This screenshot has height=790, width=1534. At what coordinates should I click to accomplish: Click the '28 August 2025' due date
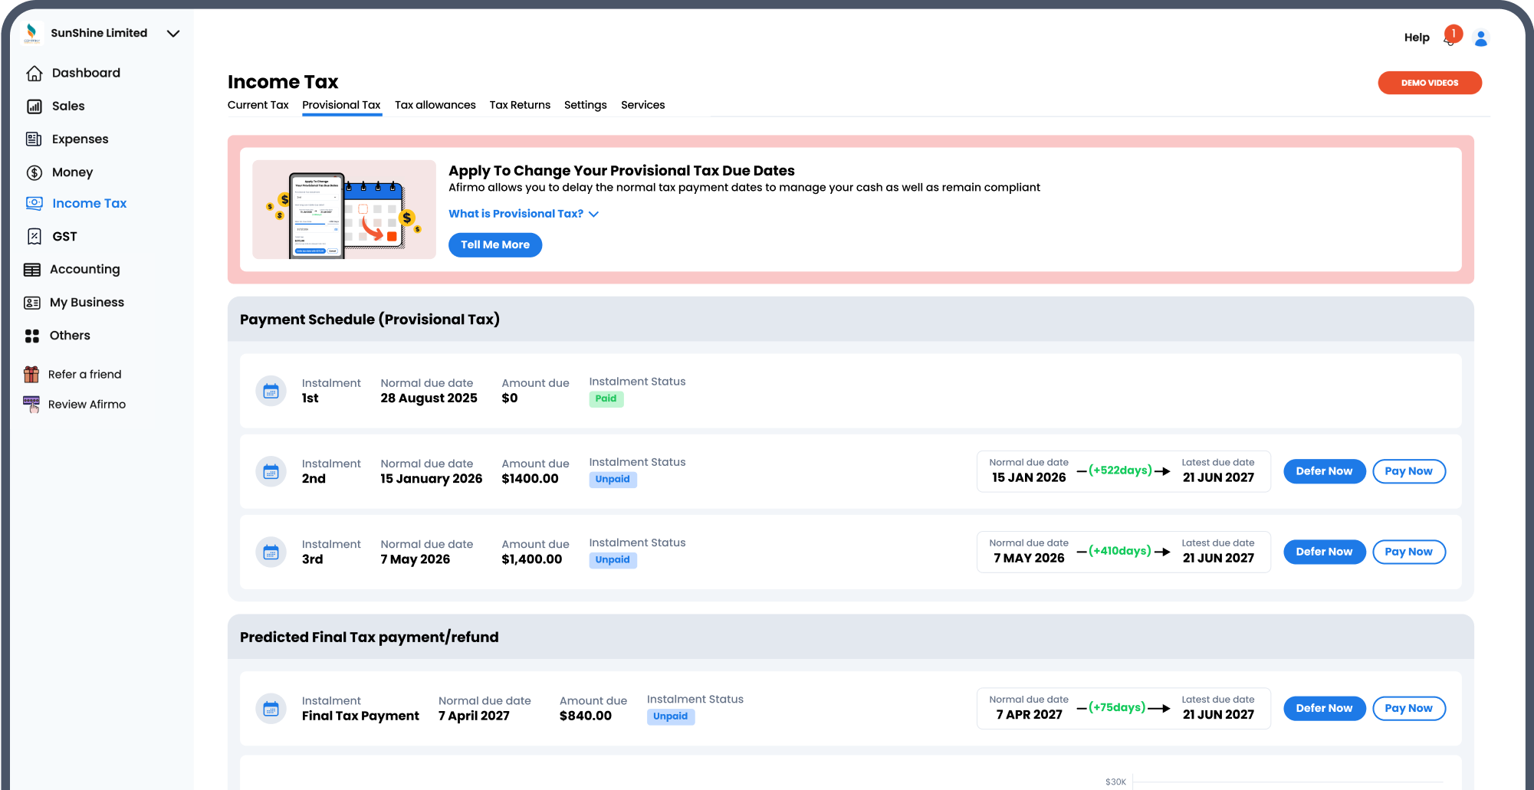pyautogui.click(x=429, y=398)
